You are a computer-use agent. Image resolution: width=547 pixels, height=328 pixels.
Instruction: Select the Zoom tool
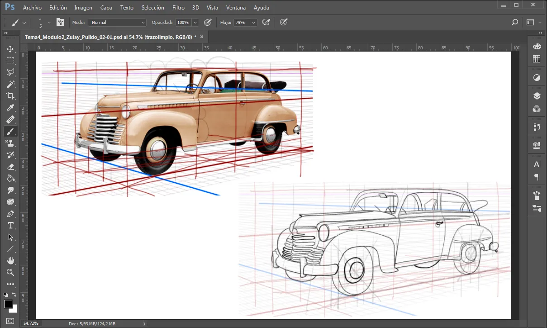(10, 272)
